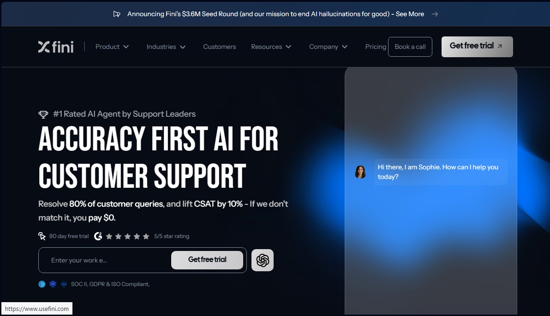Click the trophy icon above the headline
This screenshot has width=550, height=316.
point(43,114)
